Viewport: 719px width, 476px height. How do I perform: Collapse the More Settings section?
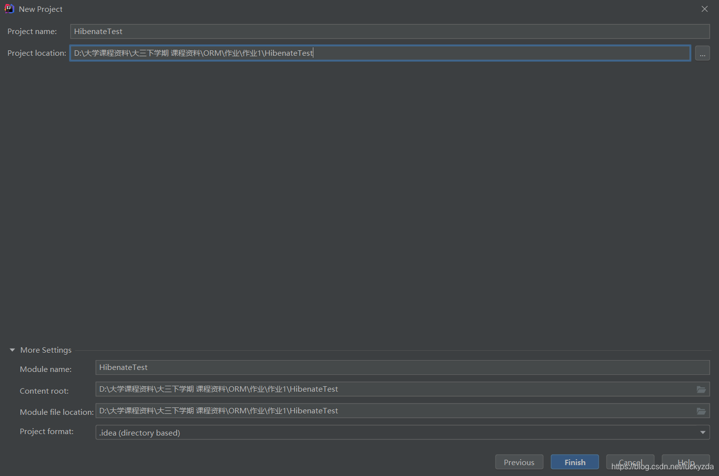point(12,350)
